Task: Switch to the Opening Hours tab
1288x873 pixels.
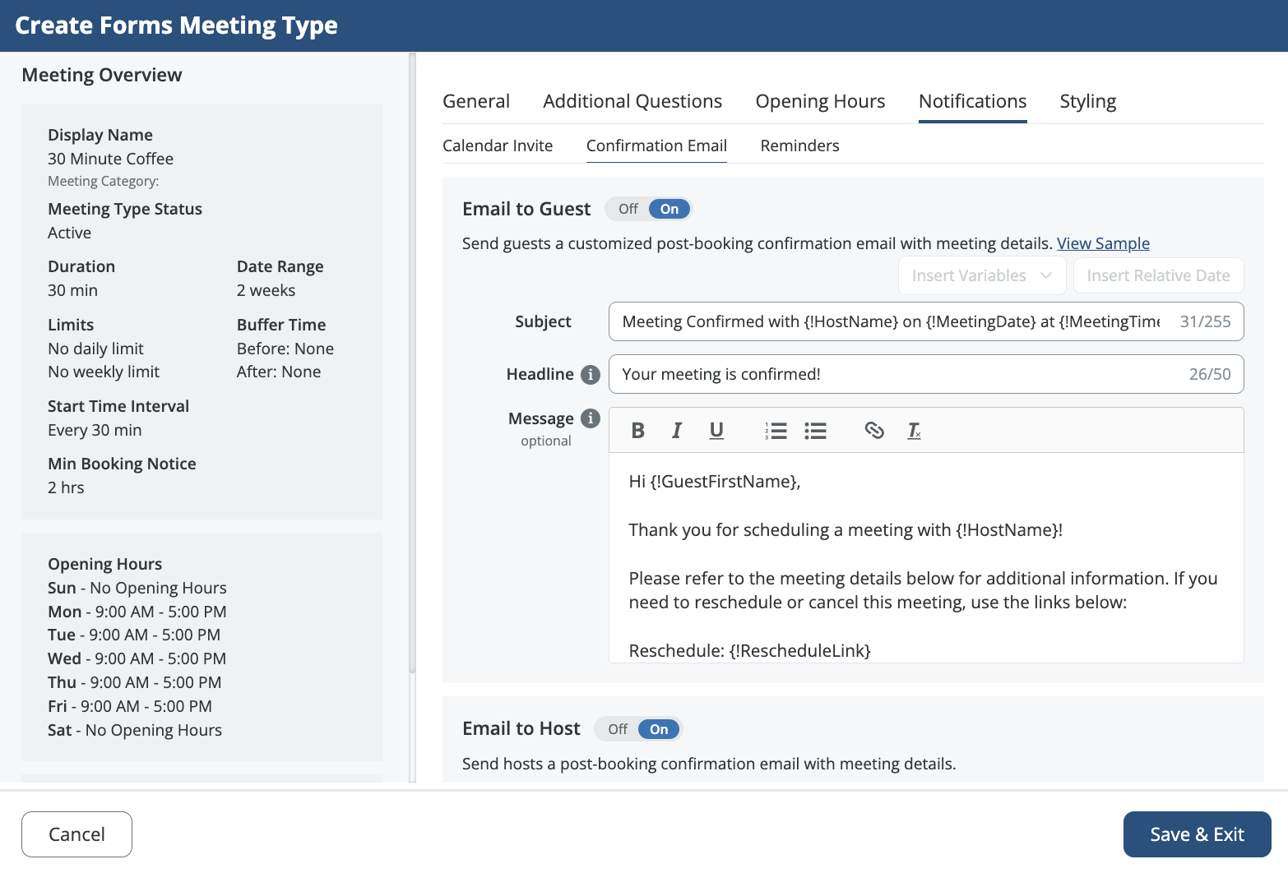Action: [820, 101]
